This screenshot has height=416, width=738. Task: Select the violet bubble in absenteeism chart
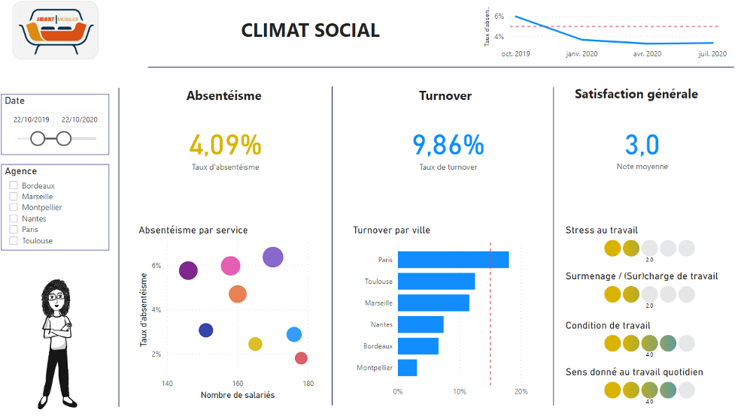273,258
